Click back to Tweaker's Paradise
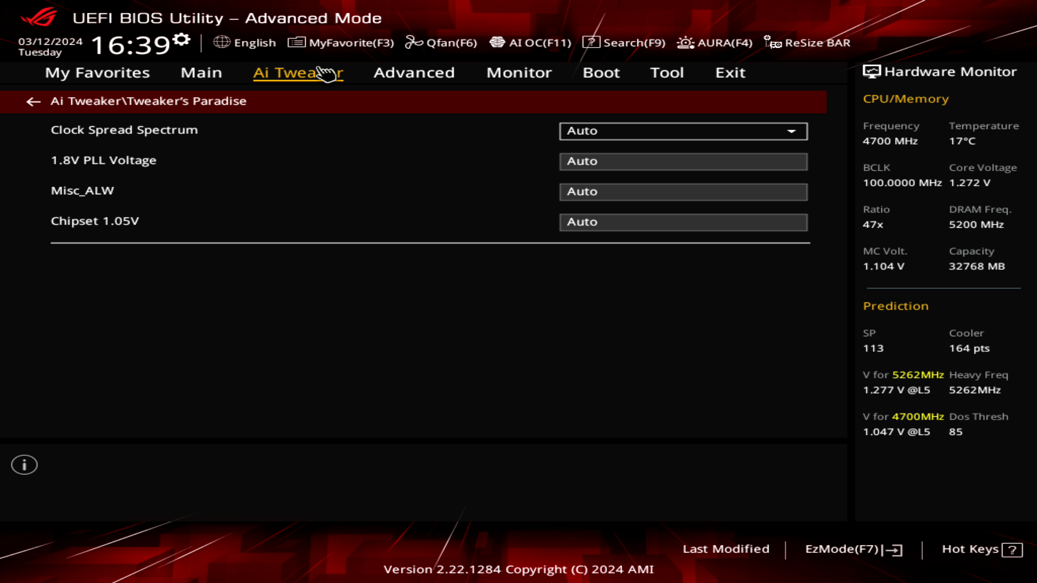The height and width of the screenshot is (583, 1037). click(33, 100)
